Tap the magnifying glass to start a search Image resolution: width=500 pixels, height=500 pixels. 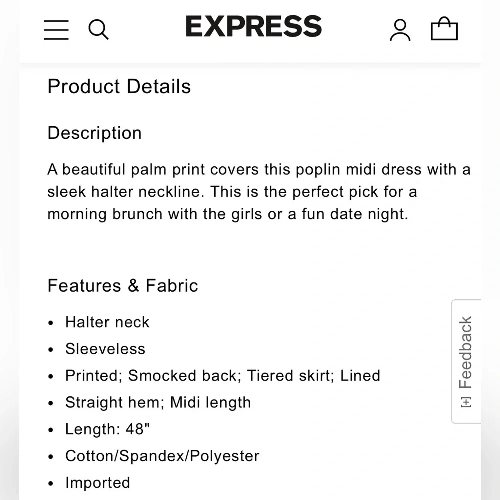98,30
